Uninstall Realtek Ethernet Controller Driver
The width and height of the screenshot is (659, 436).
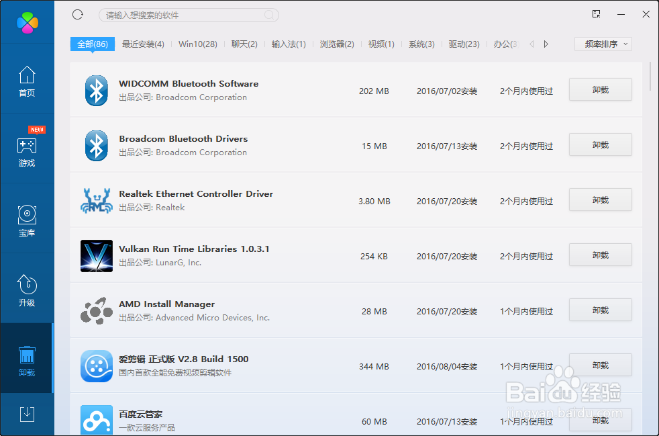[x=600, y=200]
